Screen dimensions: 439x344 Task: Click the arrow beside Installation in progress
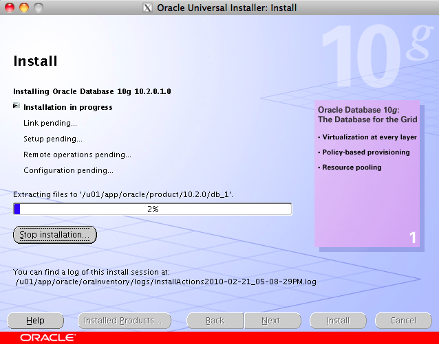(16, 106)
